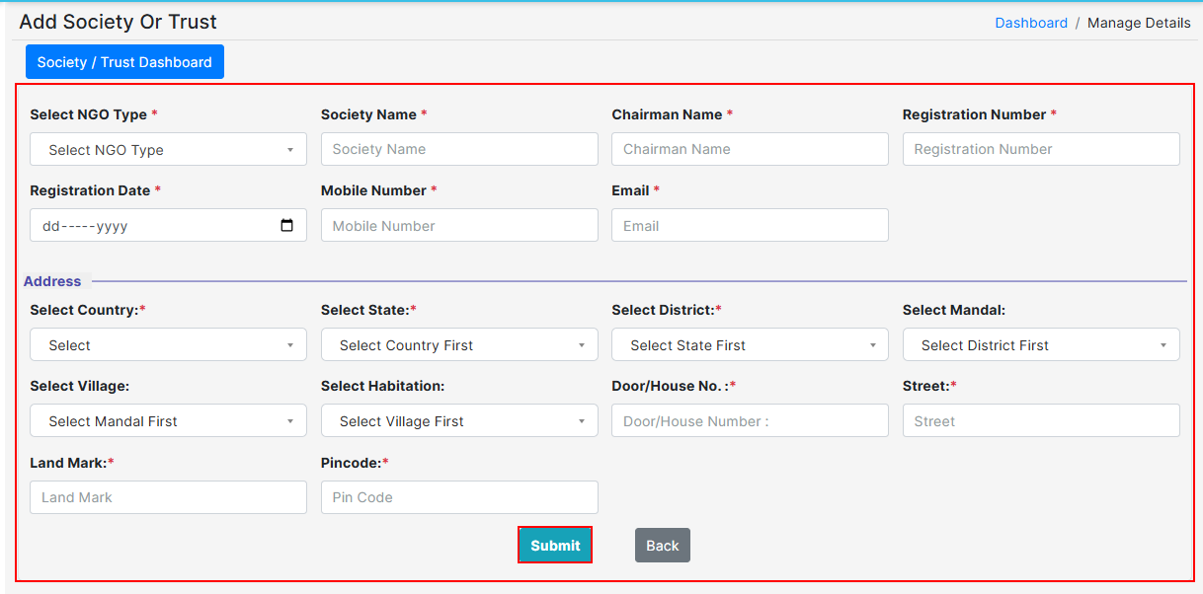Open the Select NGO Type dropdown
1203x594 pixels.
pos(168,150)
